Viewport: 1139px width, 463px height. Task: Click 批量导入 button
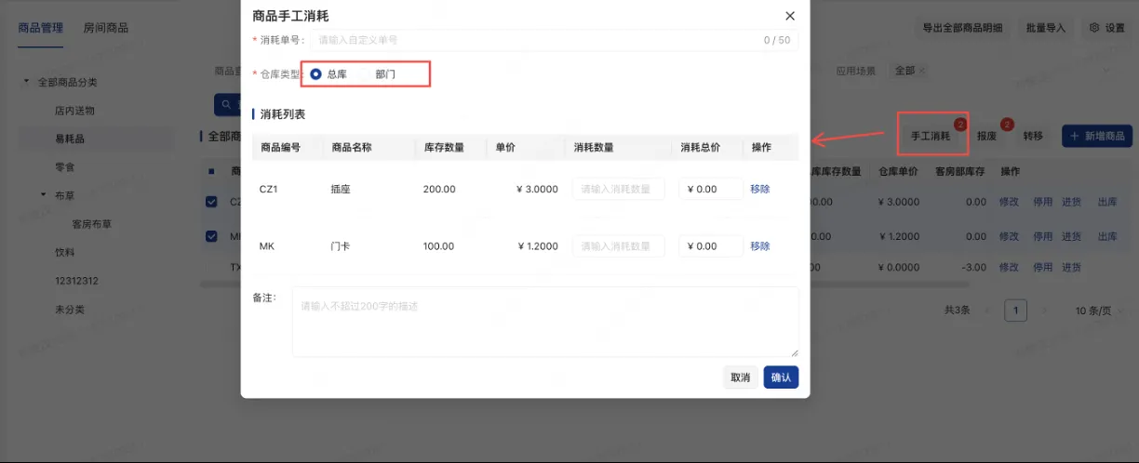pyautogui.click(x=1046, y=28)
